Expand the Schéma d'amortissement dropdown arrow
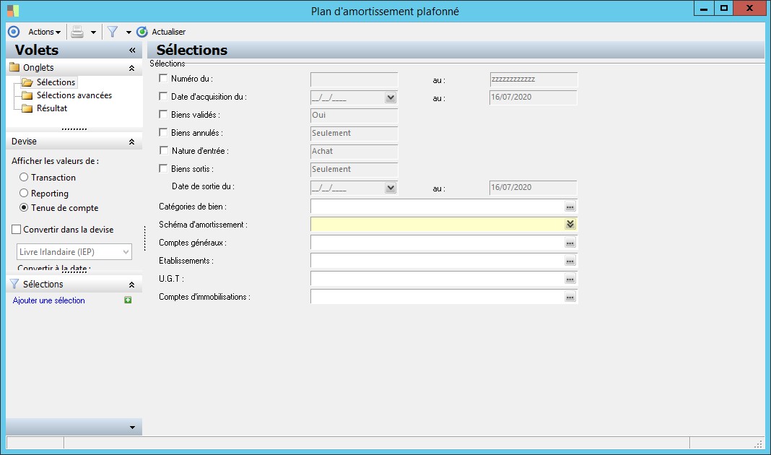The width and height of the screenshot is (771, 455). click(570, 225)
